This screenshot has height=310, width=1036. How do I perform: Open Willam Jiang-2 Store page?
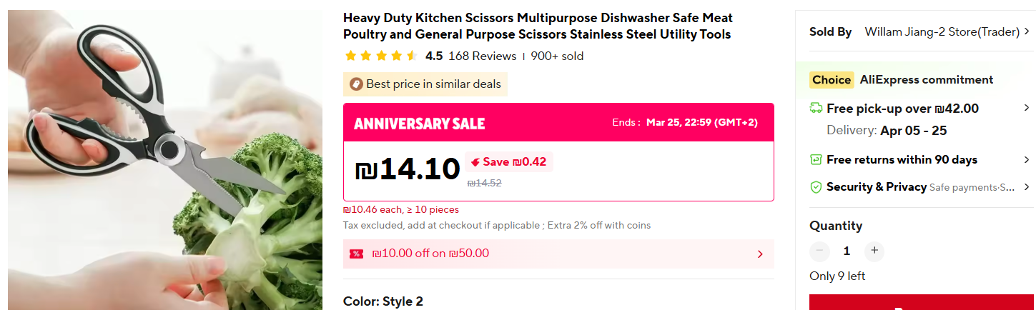(x=942, y=31)
